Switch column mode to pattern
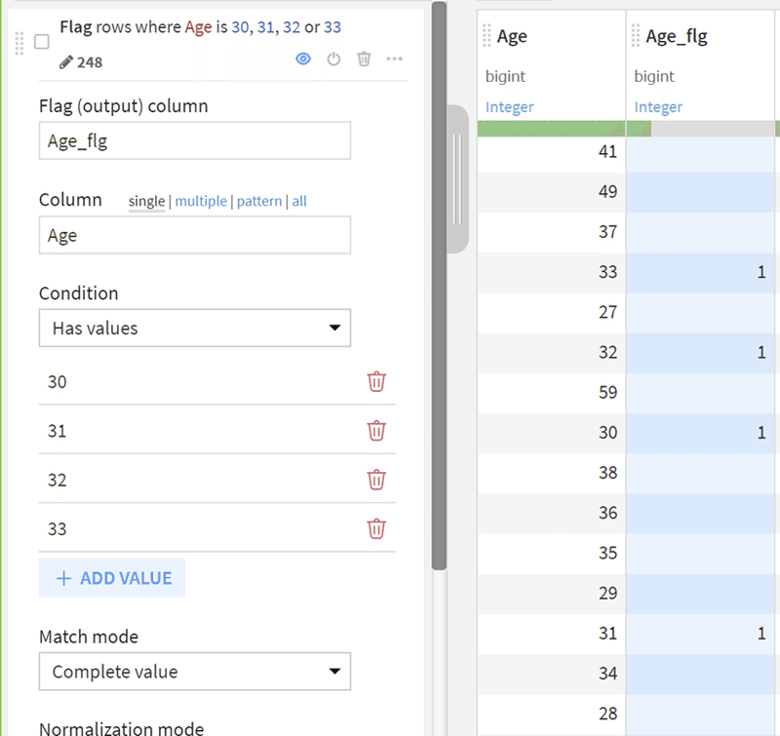 click(259, 201)
